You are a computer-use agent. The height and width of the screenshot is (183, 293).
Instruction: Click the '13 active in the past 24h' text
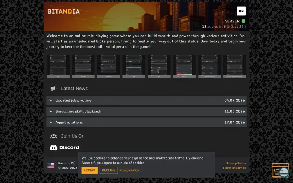click(224, 27)
